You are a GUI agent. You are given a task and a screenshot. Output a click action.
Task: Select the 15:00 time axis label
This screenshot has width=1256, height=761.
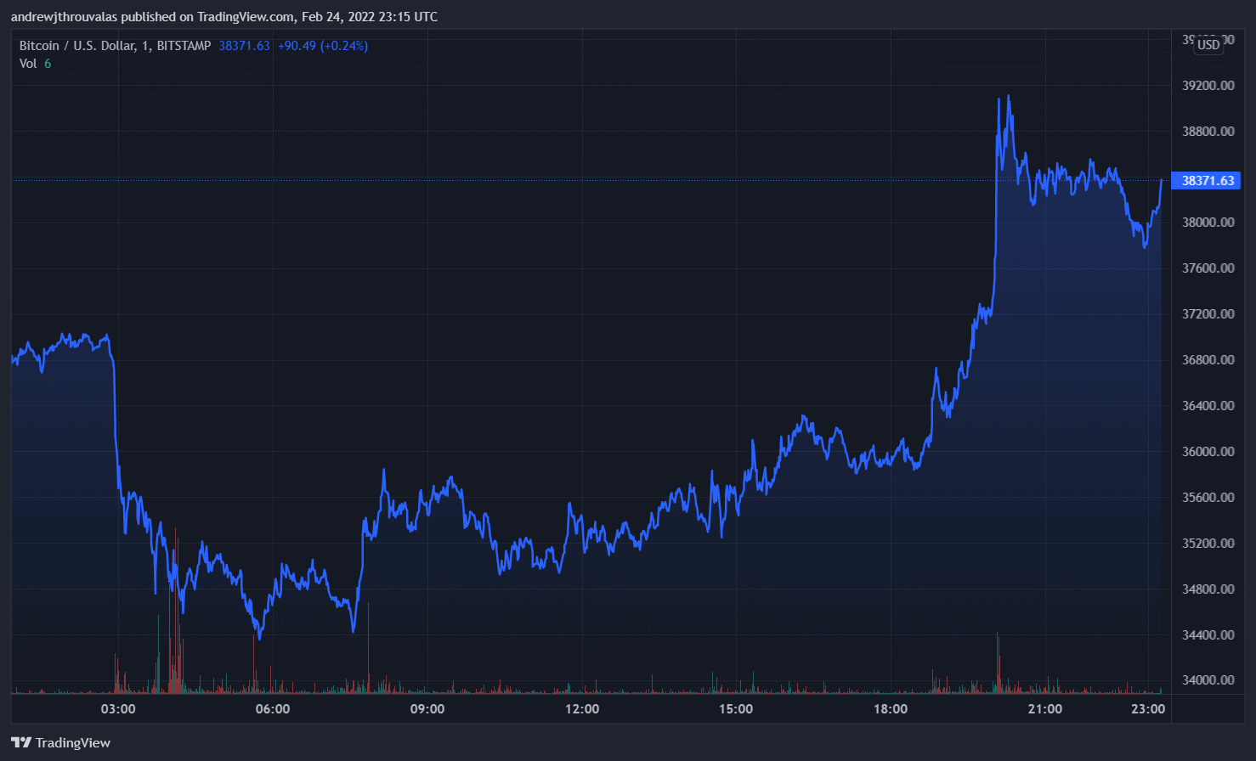pyautogui.click(x=736, y=708)
